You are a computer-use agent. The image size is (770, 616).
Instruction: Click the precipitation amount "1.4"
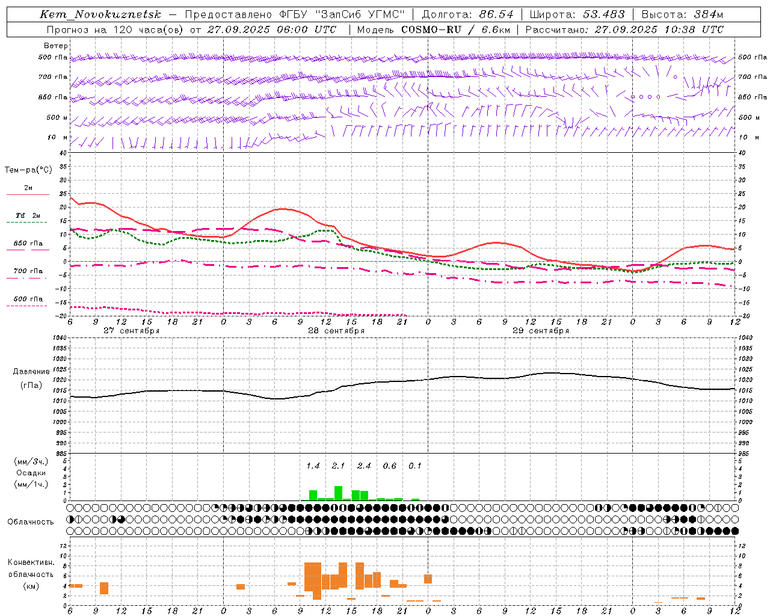pos(313,466)
